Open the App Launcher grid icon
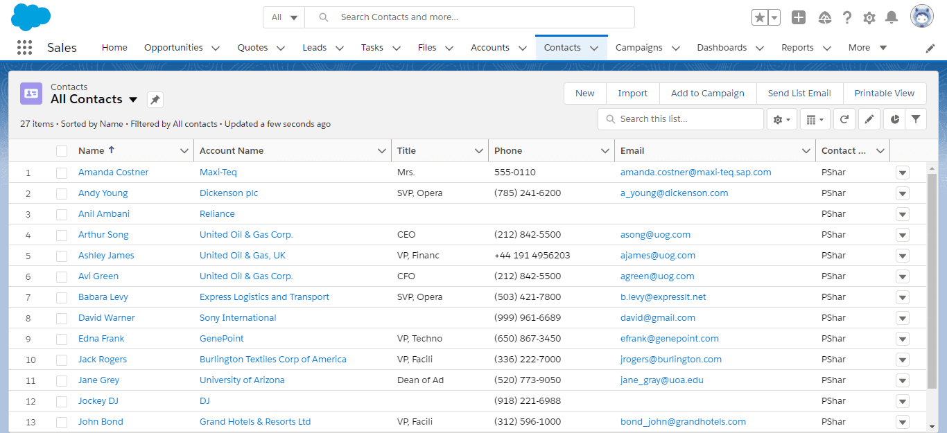Screen dimensions: 947x433 point(24,48)
